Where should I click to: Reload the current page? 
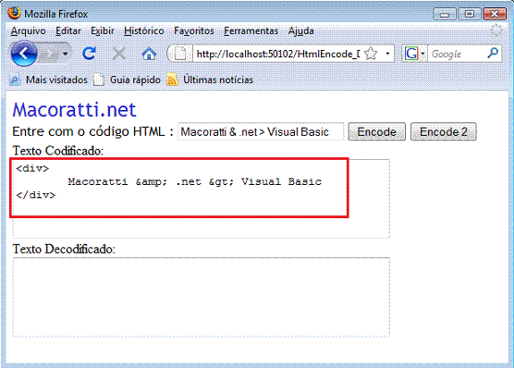pos(89,54)
